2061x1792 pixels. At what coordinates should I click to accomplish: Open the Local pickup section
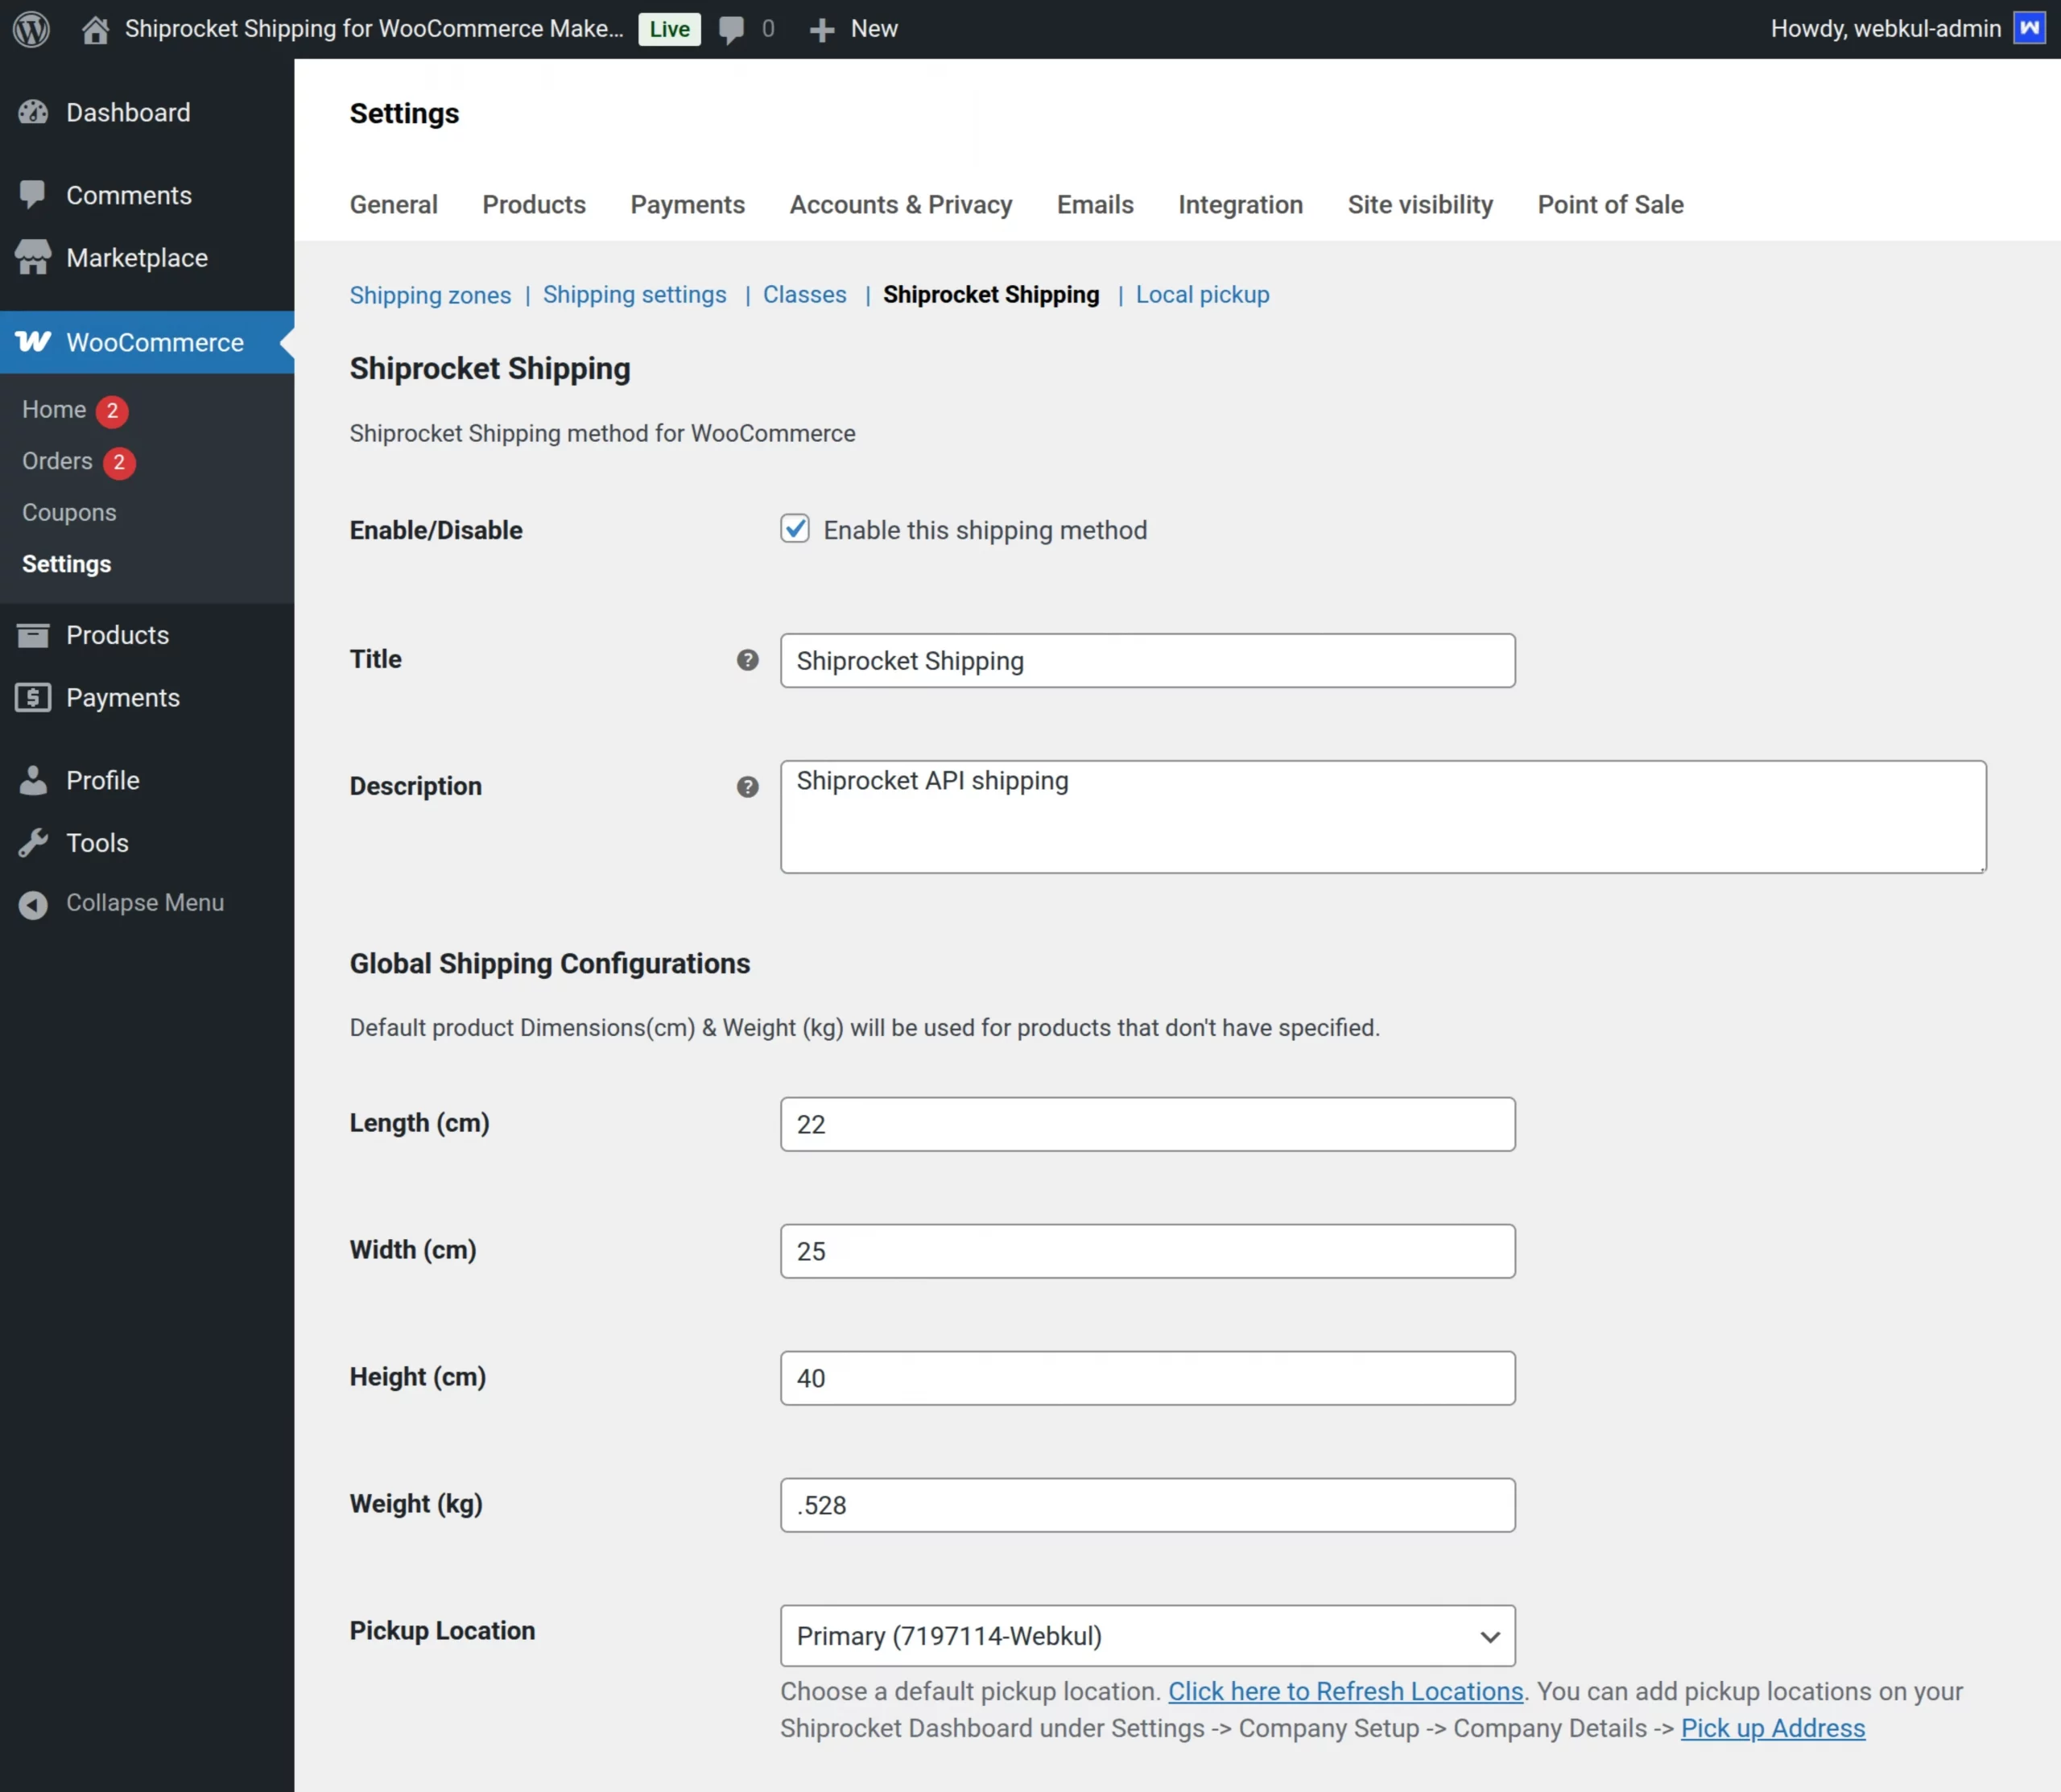[x=1202, y=295]
